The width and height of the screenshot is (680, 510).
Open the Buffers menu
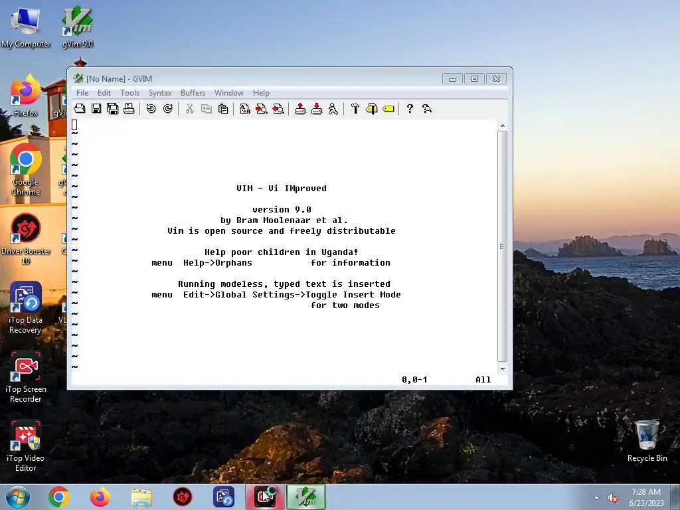193,93
